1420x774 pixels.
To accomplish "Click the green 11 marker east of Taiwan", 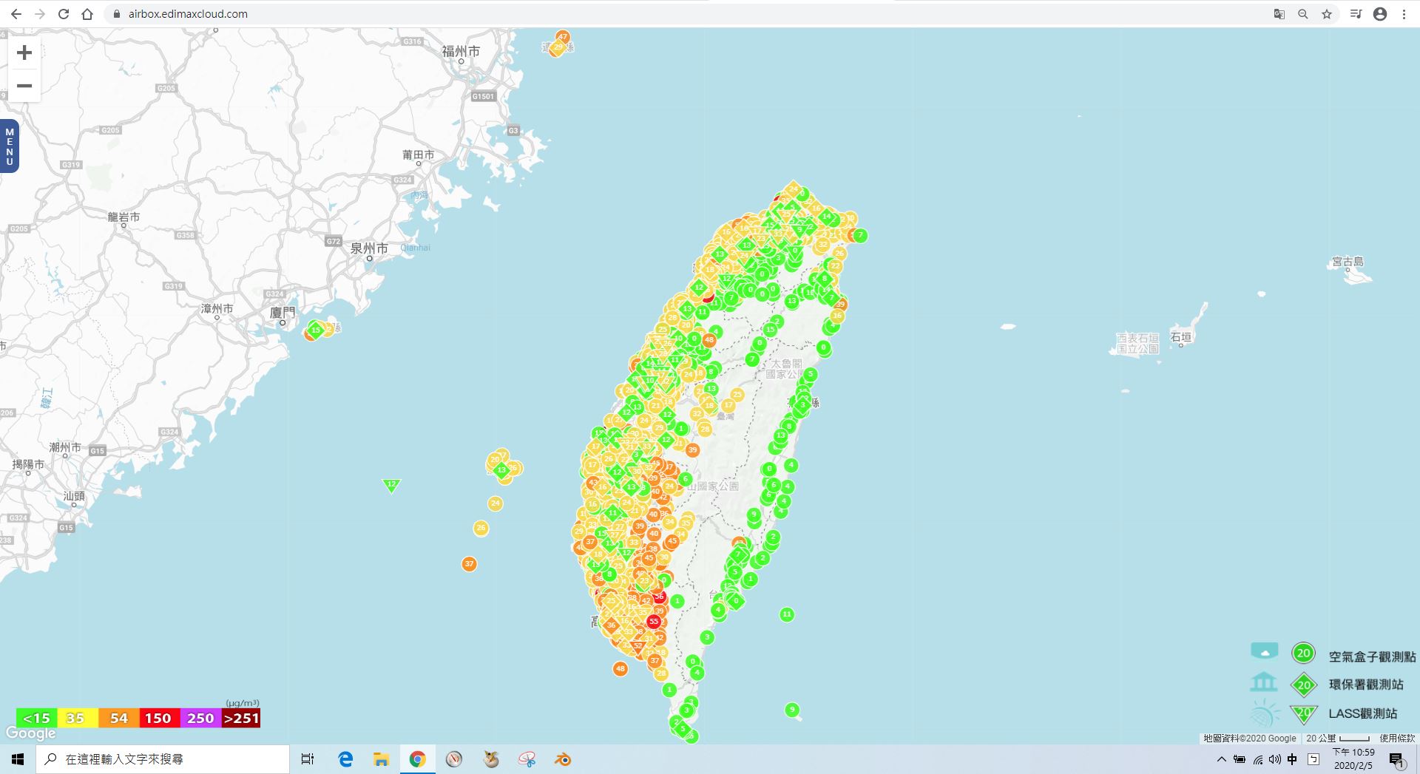I will click(x=787, y=614).
